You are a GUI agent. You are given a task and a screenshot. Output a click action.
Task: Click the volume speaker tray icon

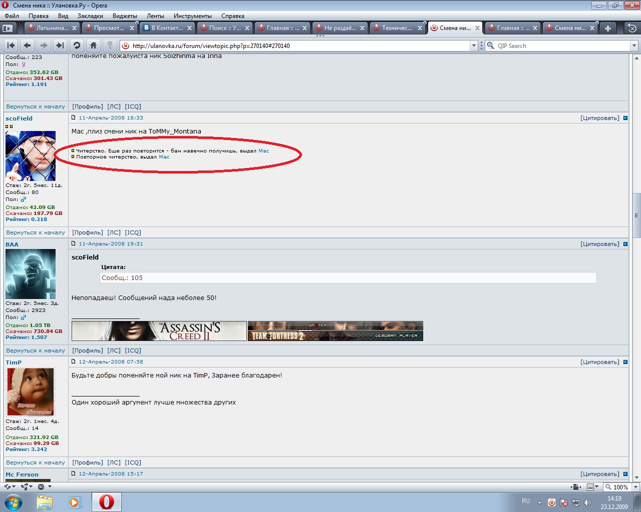pos(587,502)
